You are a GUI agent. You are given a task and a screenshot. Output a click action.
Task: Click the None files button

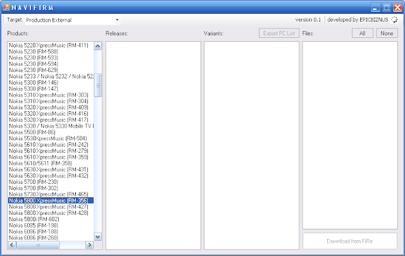pos(387,34)
